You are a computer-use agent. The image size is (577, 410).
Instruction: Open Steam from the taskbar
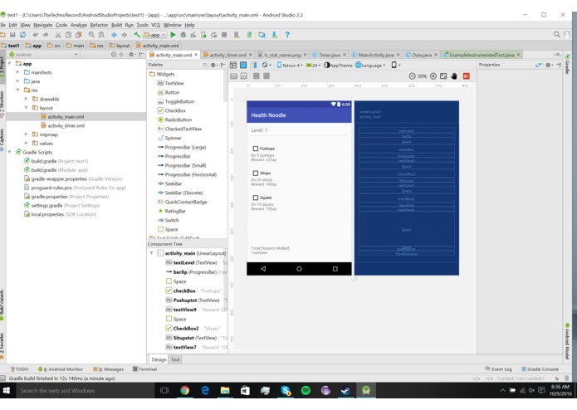tap(345, 391)
